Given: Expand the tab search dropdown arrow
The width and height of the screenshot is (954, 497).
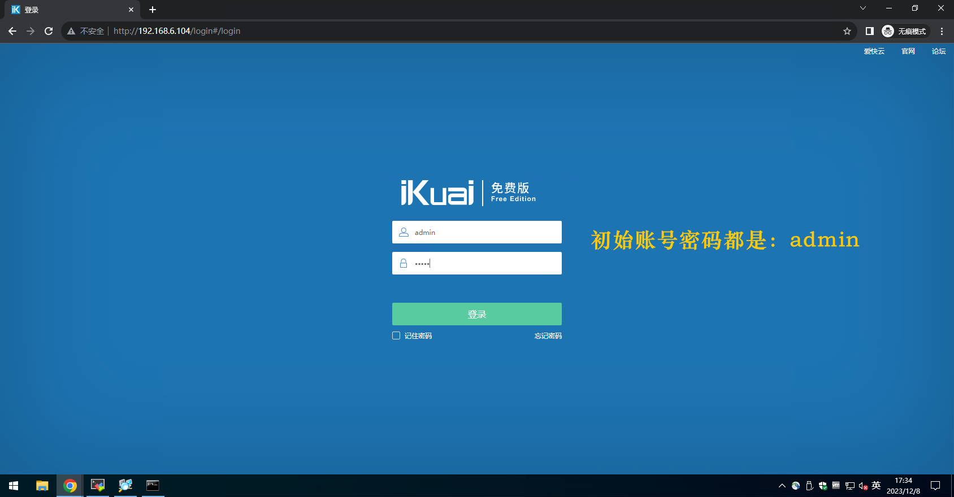Looking at the screenshot, I should [x=862, y=8].
